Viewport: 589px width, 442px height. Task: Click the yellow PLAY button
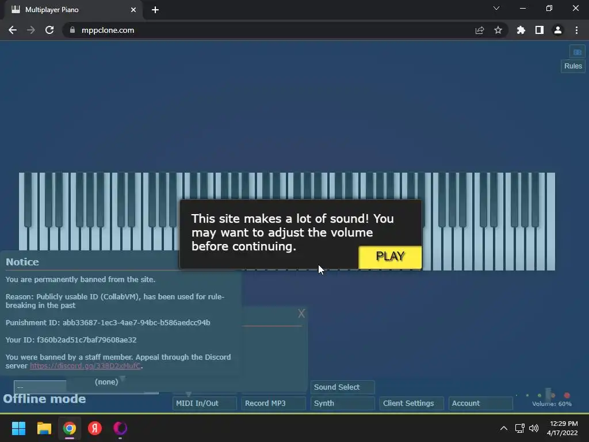(390, 257)
